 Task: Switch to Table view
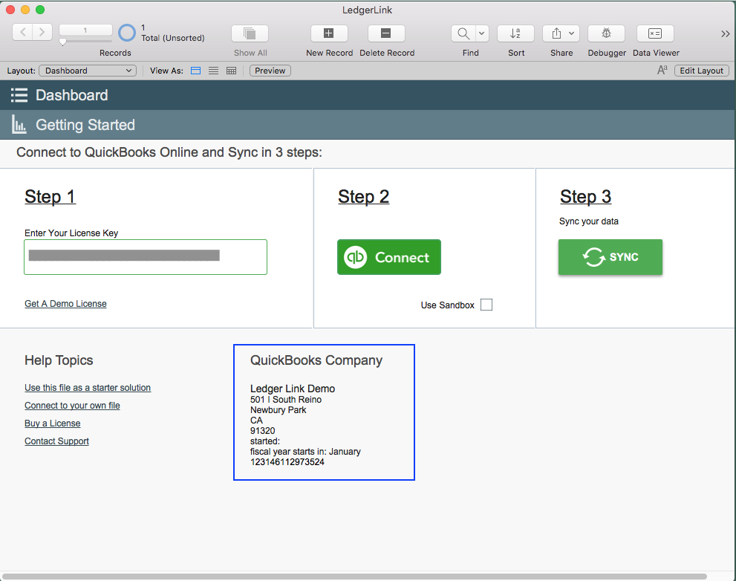pyautogui.click(x=232, y=71)
